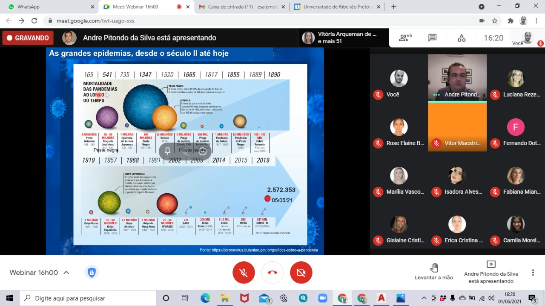Open the meeting chat panel
Viewport: 545px width, 306px height.
click(x=432, y=38)
